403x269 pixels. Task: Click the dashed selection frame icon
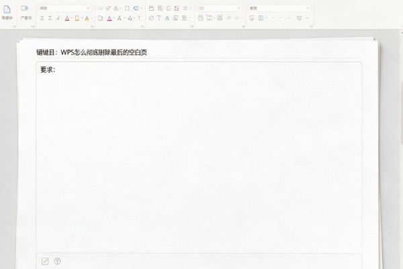click(x=209, y=17)
